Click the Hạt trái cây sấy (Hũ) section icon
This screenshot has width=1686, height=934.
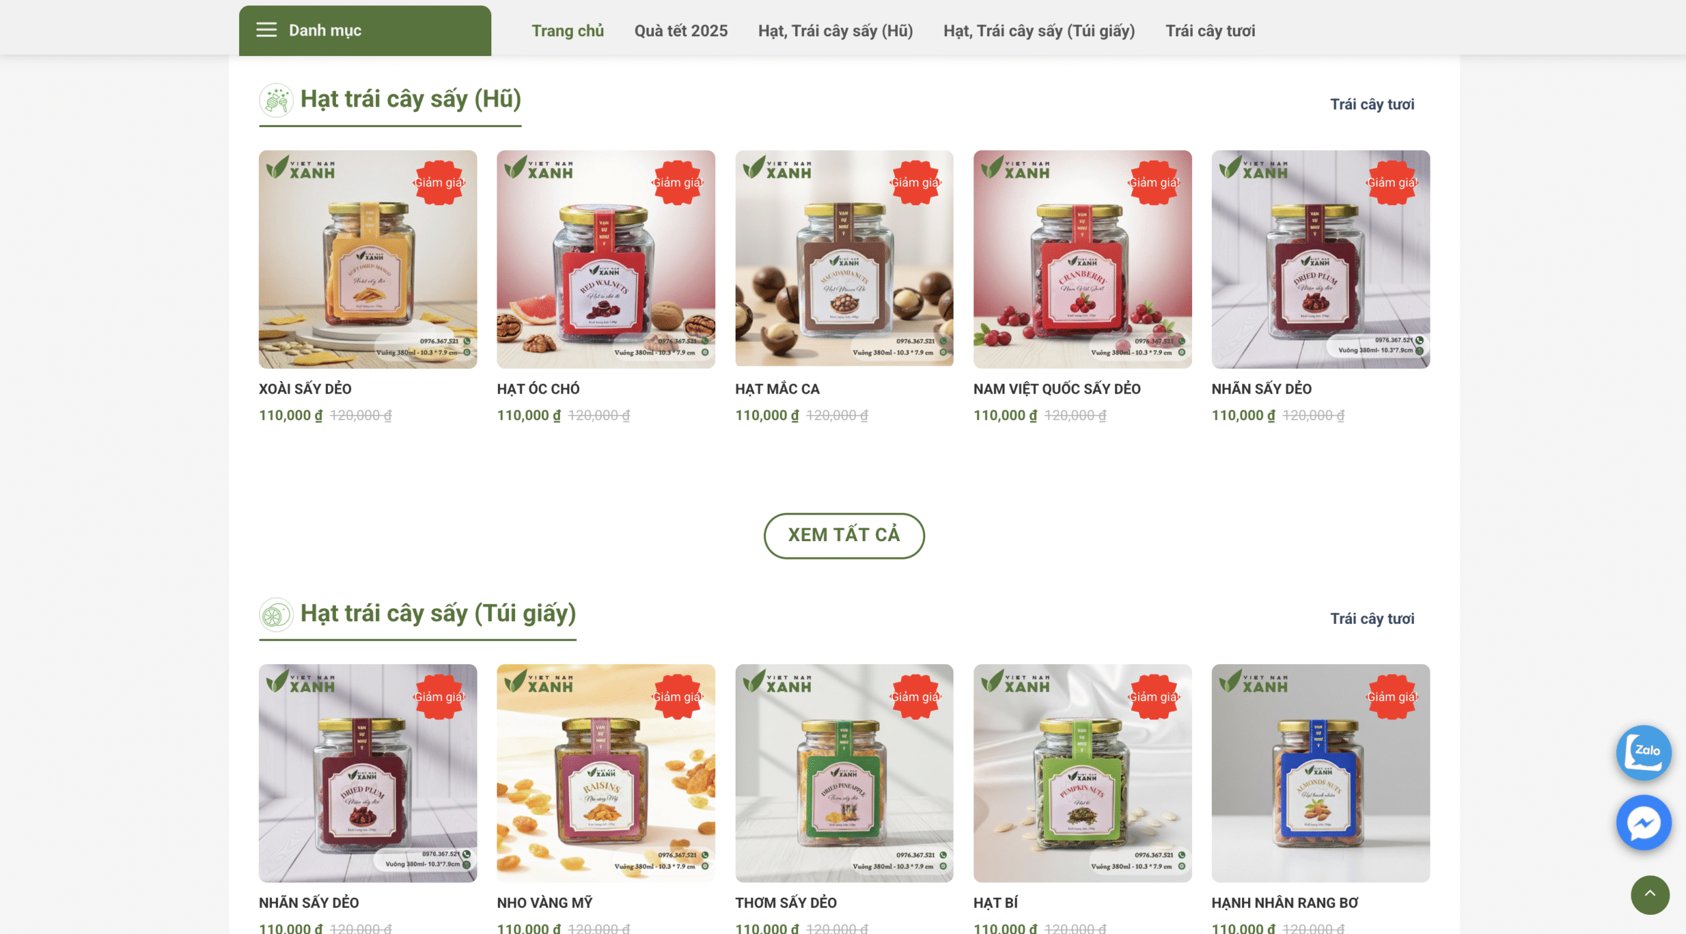(276, 100)
